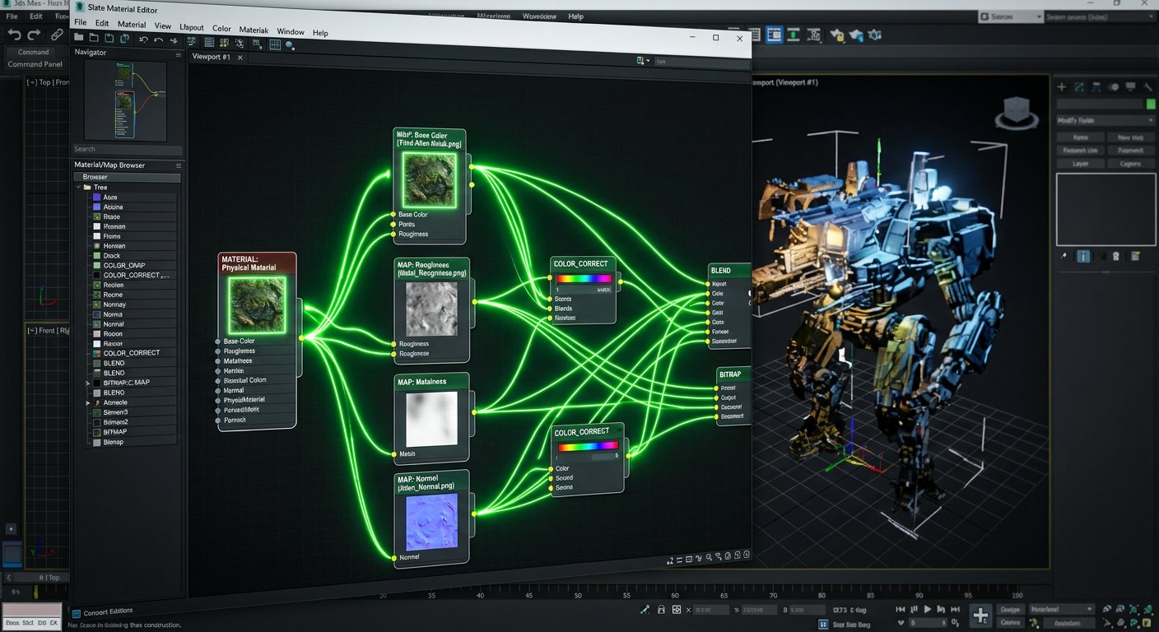This screenshot has height=632, width=1159.
Task: Click the save disk icon in the Slate toolbar
Action: point(111,38)
